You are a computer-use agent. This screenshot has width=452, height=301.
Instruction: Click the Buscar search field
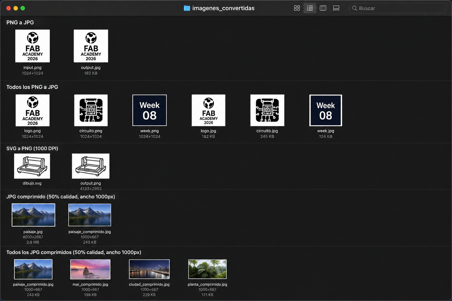pyautogui.click(x=398, y=8)
